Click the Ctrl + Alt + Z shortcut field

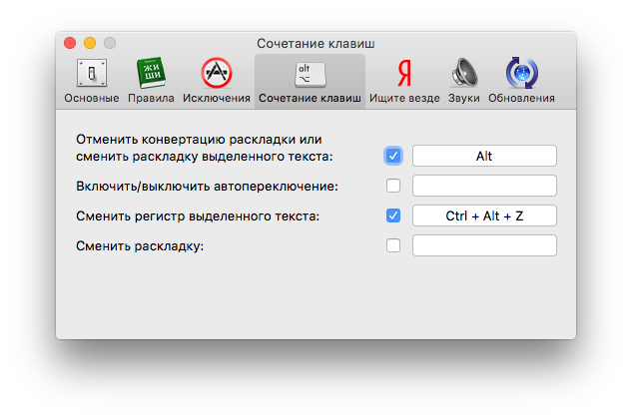(484, 215)
